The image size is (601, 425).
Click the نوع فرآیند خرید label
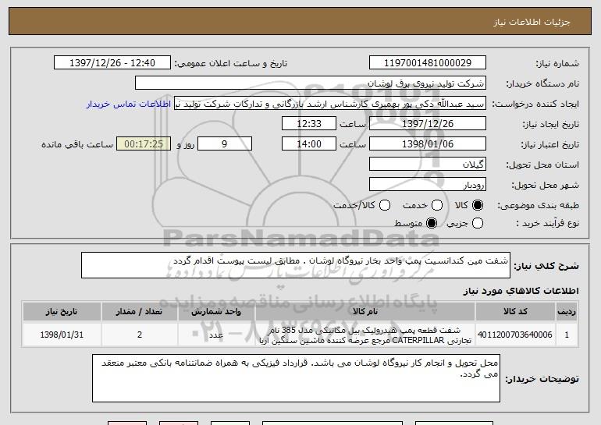548,223
